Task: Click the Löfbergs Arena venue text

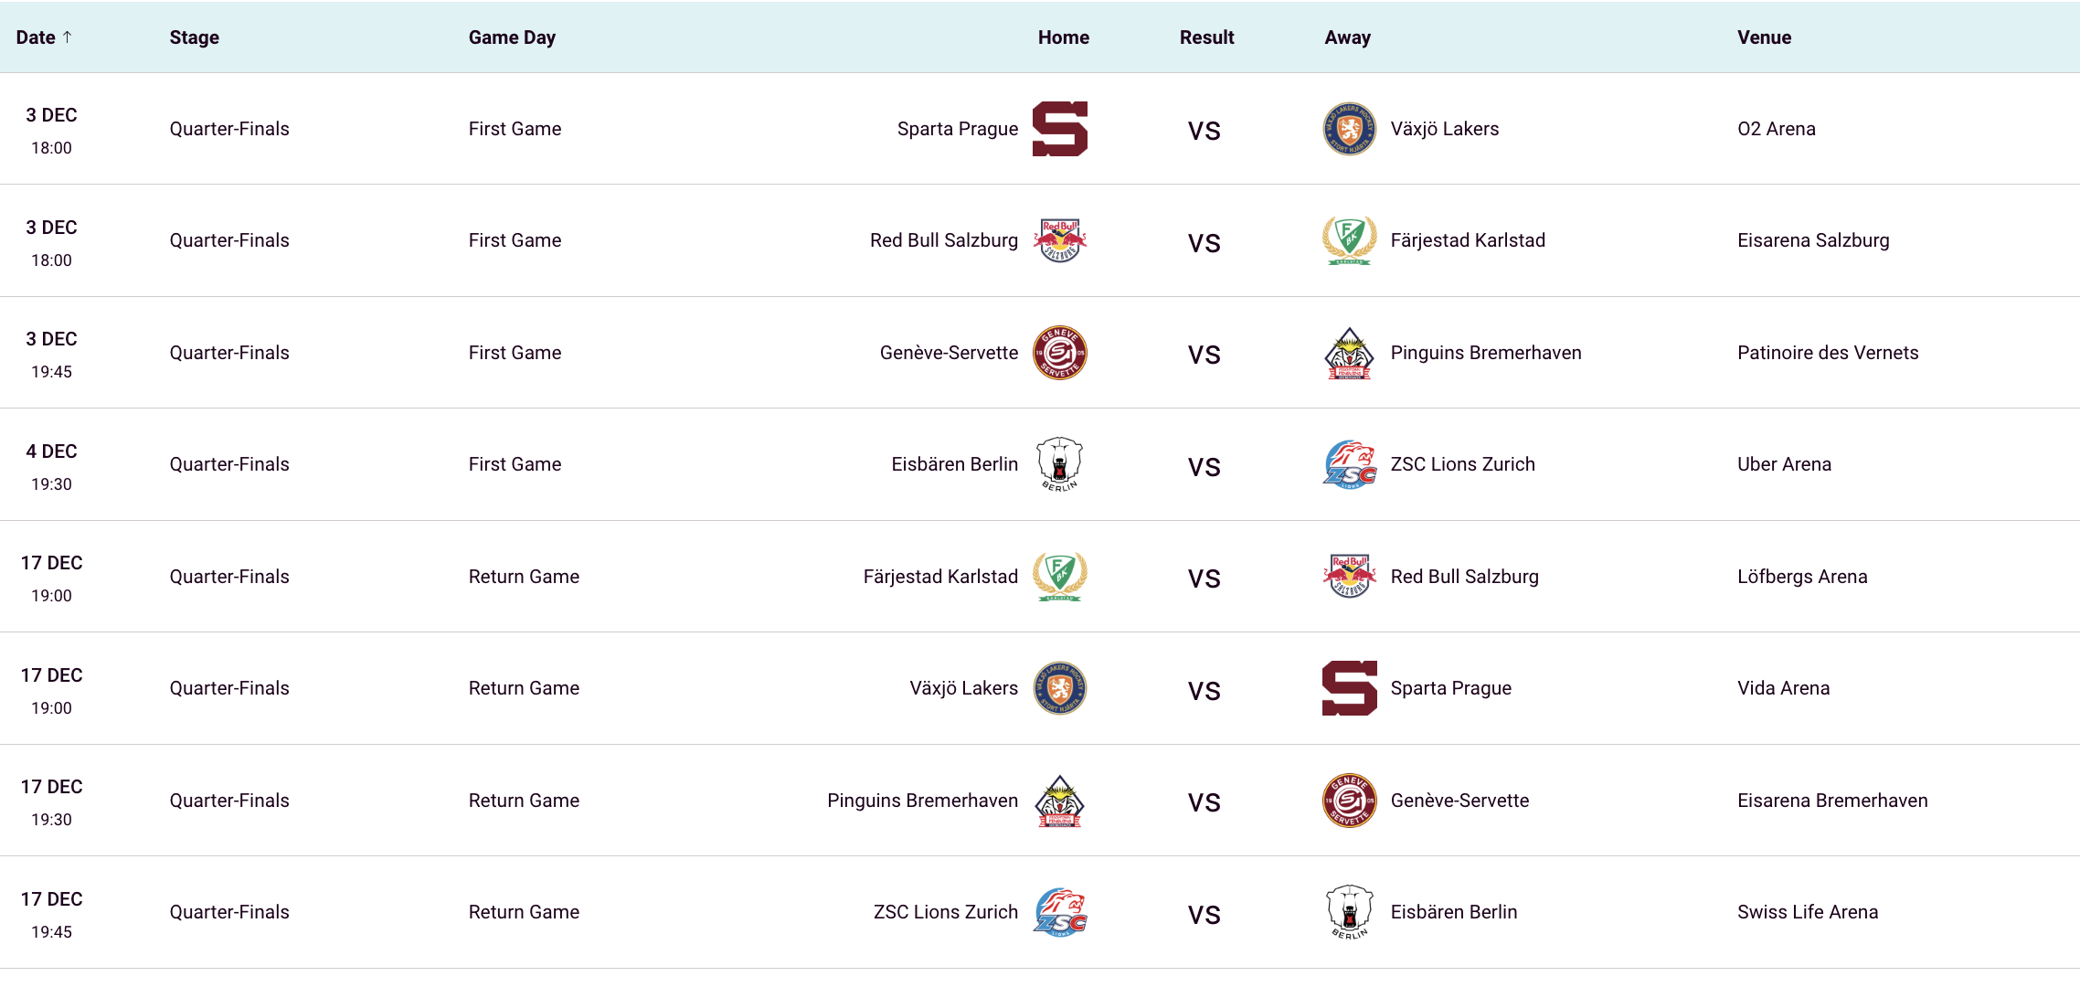Action: (1801, 577)
